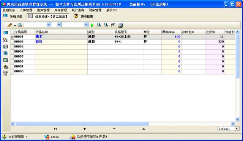Click the second binoculars find-next icon

tap(106, 25)
